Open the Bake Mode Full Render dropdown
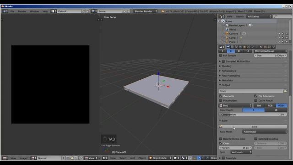Image resolution: width=293 pixels, height=165 pixels. [265, 132]
